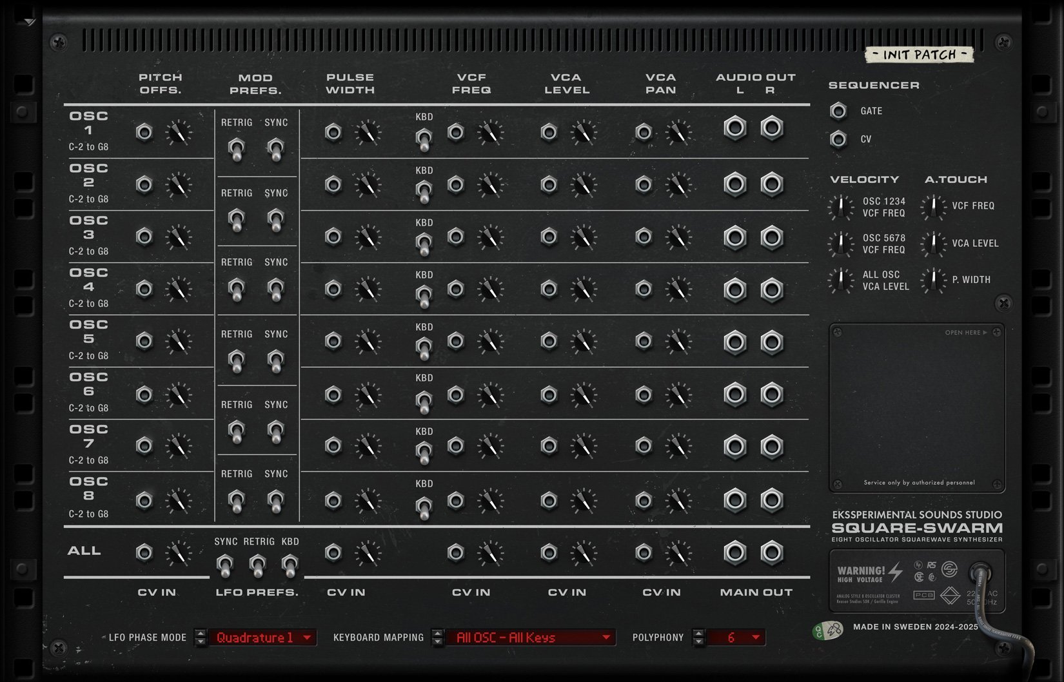Click OSC 7 Pulse Width CV jack

point(333,445)
